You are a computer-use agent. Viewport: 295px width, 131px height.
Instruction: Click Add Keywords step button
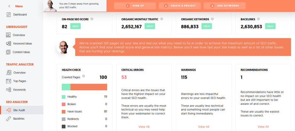click(225, 6)
